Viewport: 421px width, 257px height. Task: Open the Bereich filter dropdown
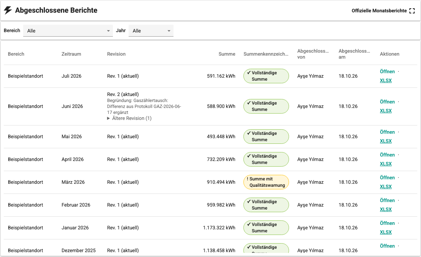[x=68, y=31]
